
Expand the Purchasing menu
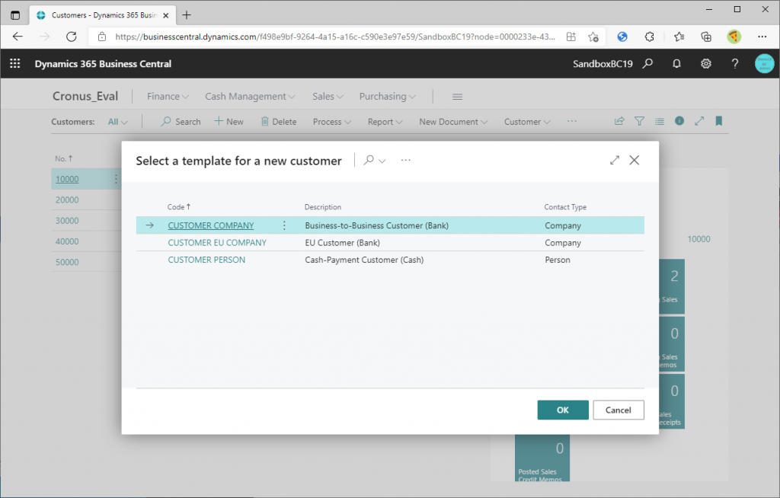coord(388,97)
